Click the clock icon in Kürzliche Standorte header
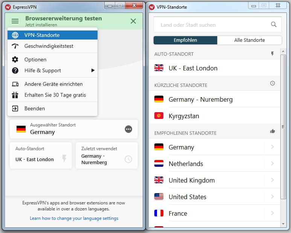The width and height of the screenshot is (291, 233). coord(273,83)
